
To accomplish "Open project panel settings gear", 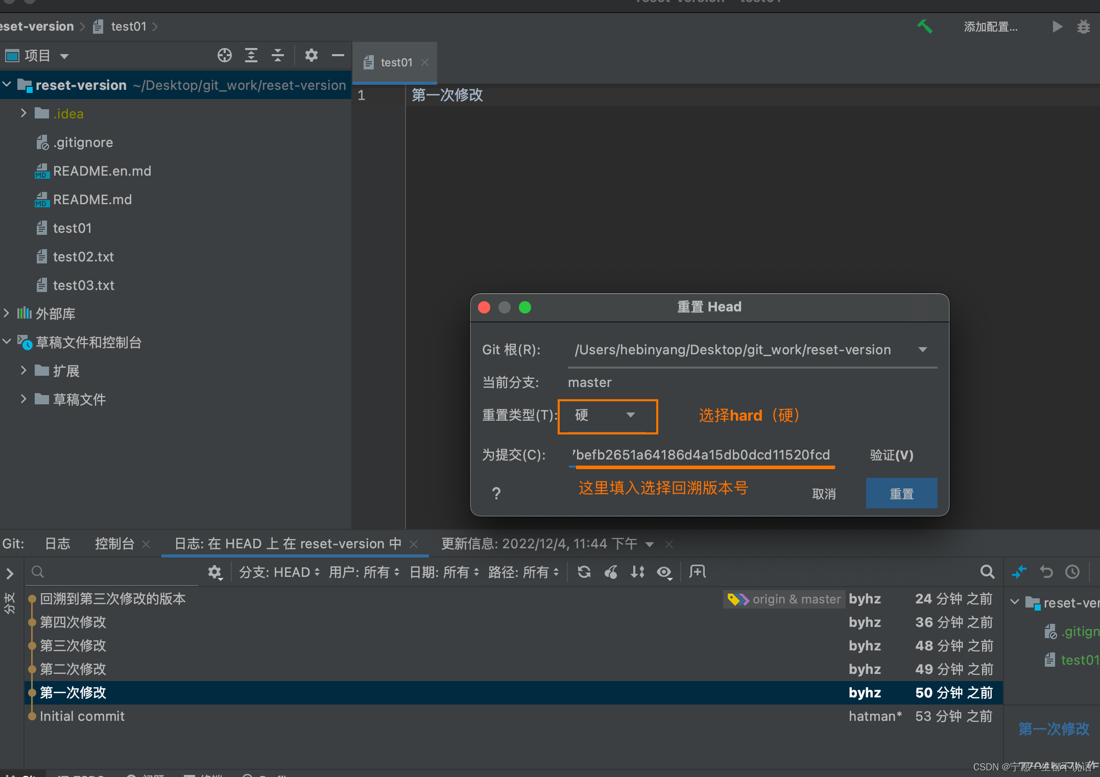I will 312,55.
